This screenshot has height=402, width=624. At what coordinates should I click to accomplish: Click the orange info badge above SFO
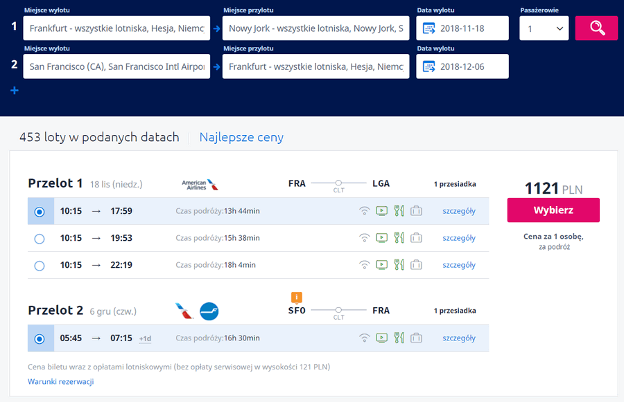(x=297, y=298)
